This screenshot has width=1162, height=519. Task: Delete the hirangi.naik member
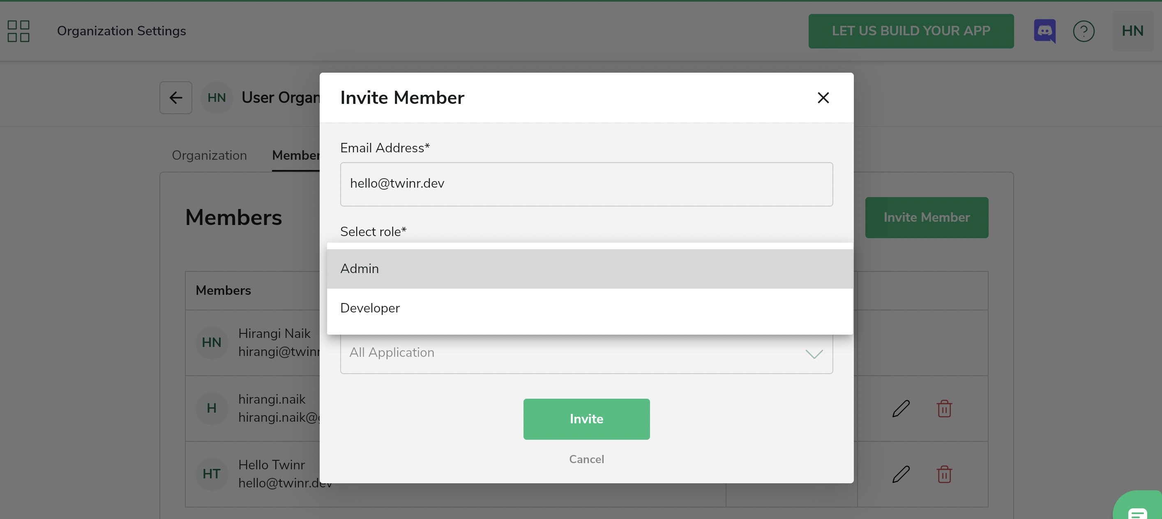coord(944,409)
